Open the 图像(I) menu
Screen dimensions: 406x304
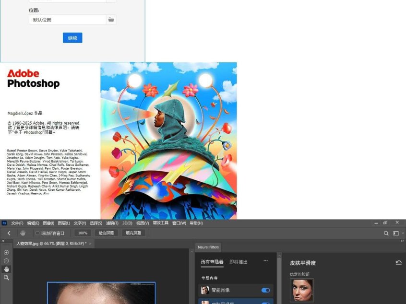click(48, 223)
